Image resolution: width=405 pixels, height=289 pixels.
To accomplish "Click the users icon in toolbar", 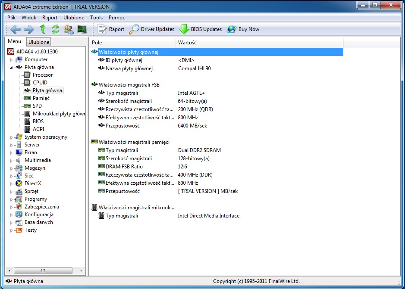I will pos(69,29).
